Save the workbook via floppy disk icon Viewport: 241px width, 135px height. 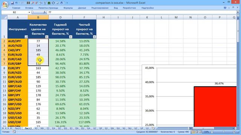(12, 3)
